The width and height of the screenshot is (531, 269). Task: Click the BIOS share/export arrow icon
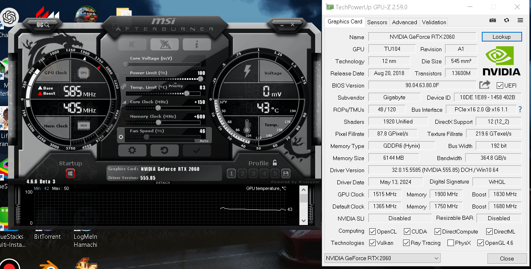pyautogui.click(x=485, y=85)
